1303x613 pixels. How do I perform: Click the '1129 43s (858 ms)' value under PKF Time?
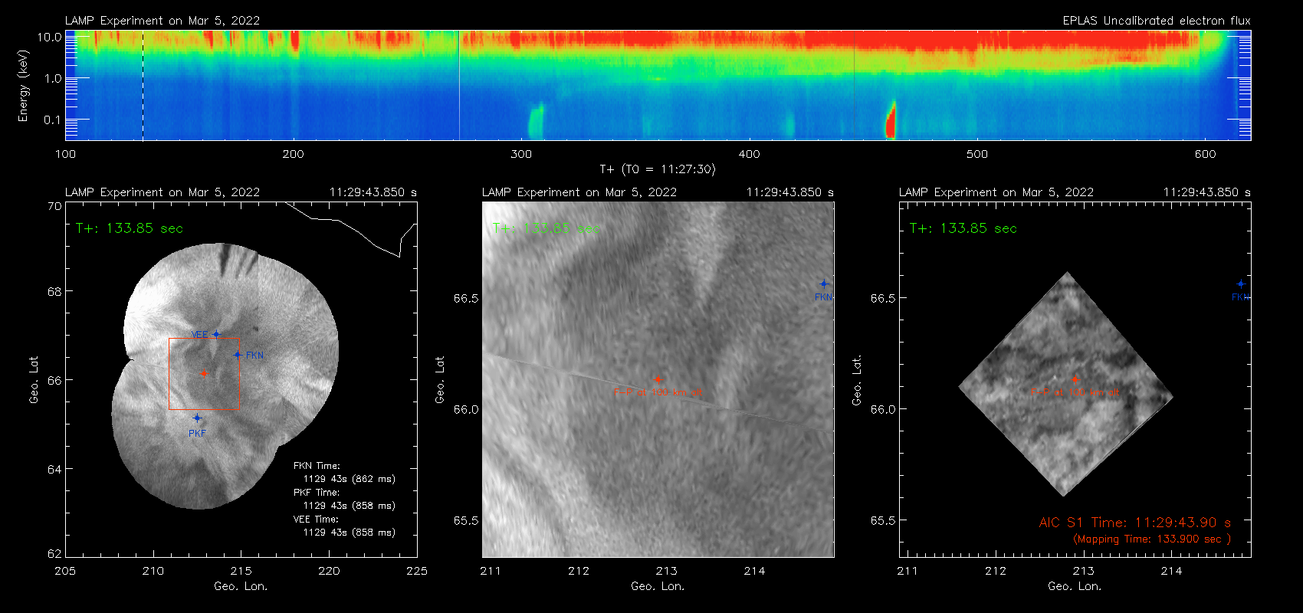349,506
